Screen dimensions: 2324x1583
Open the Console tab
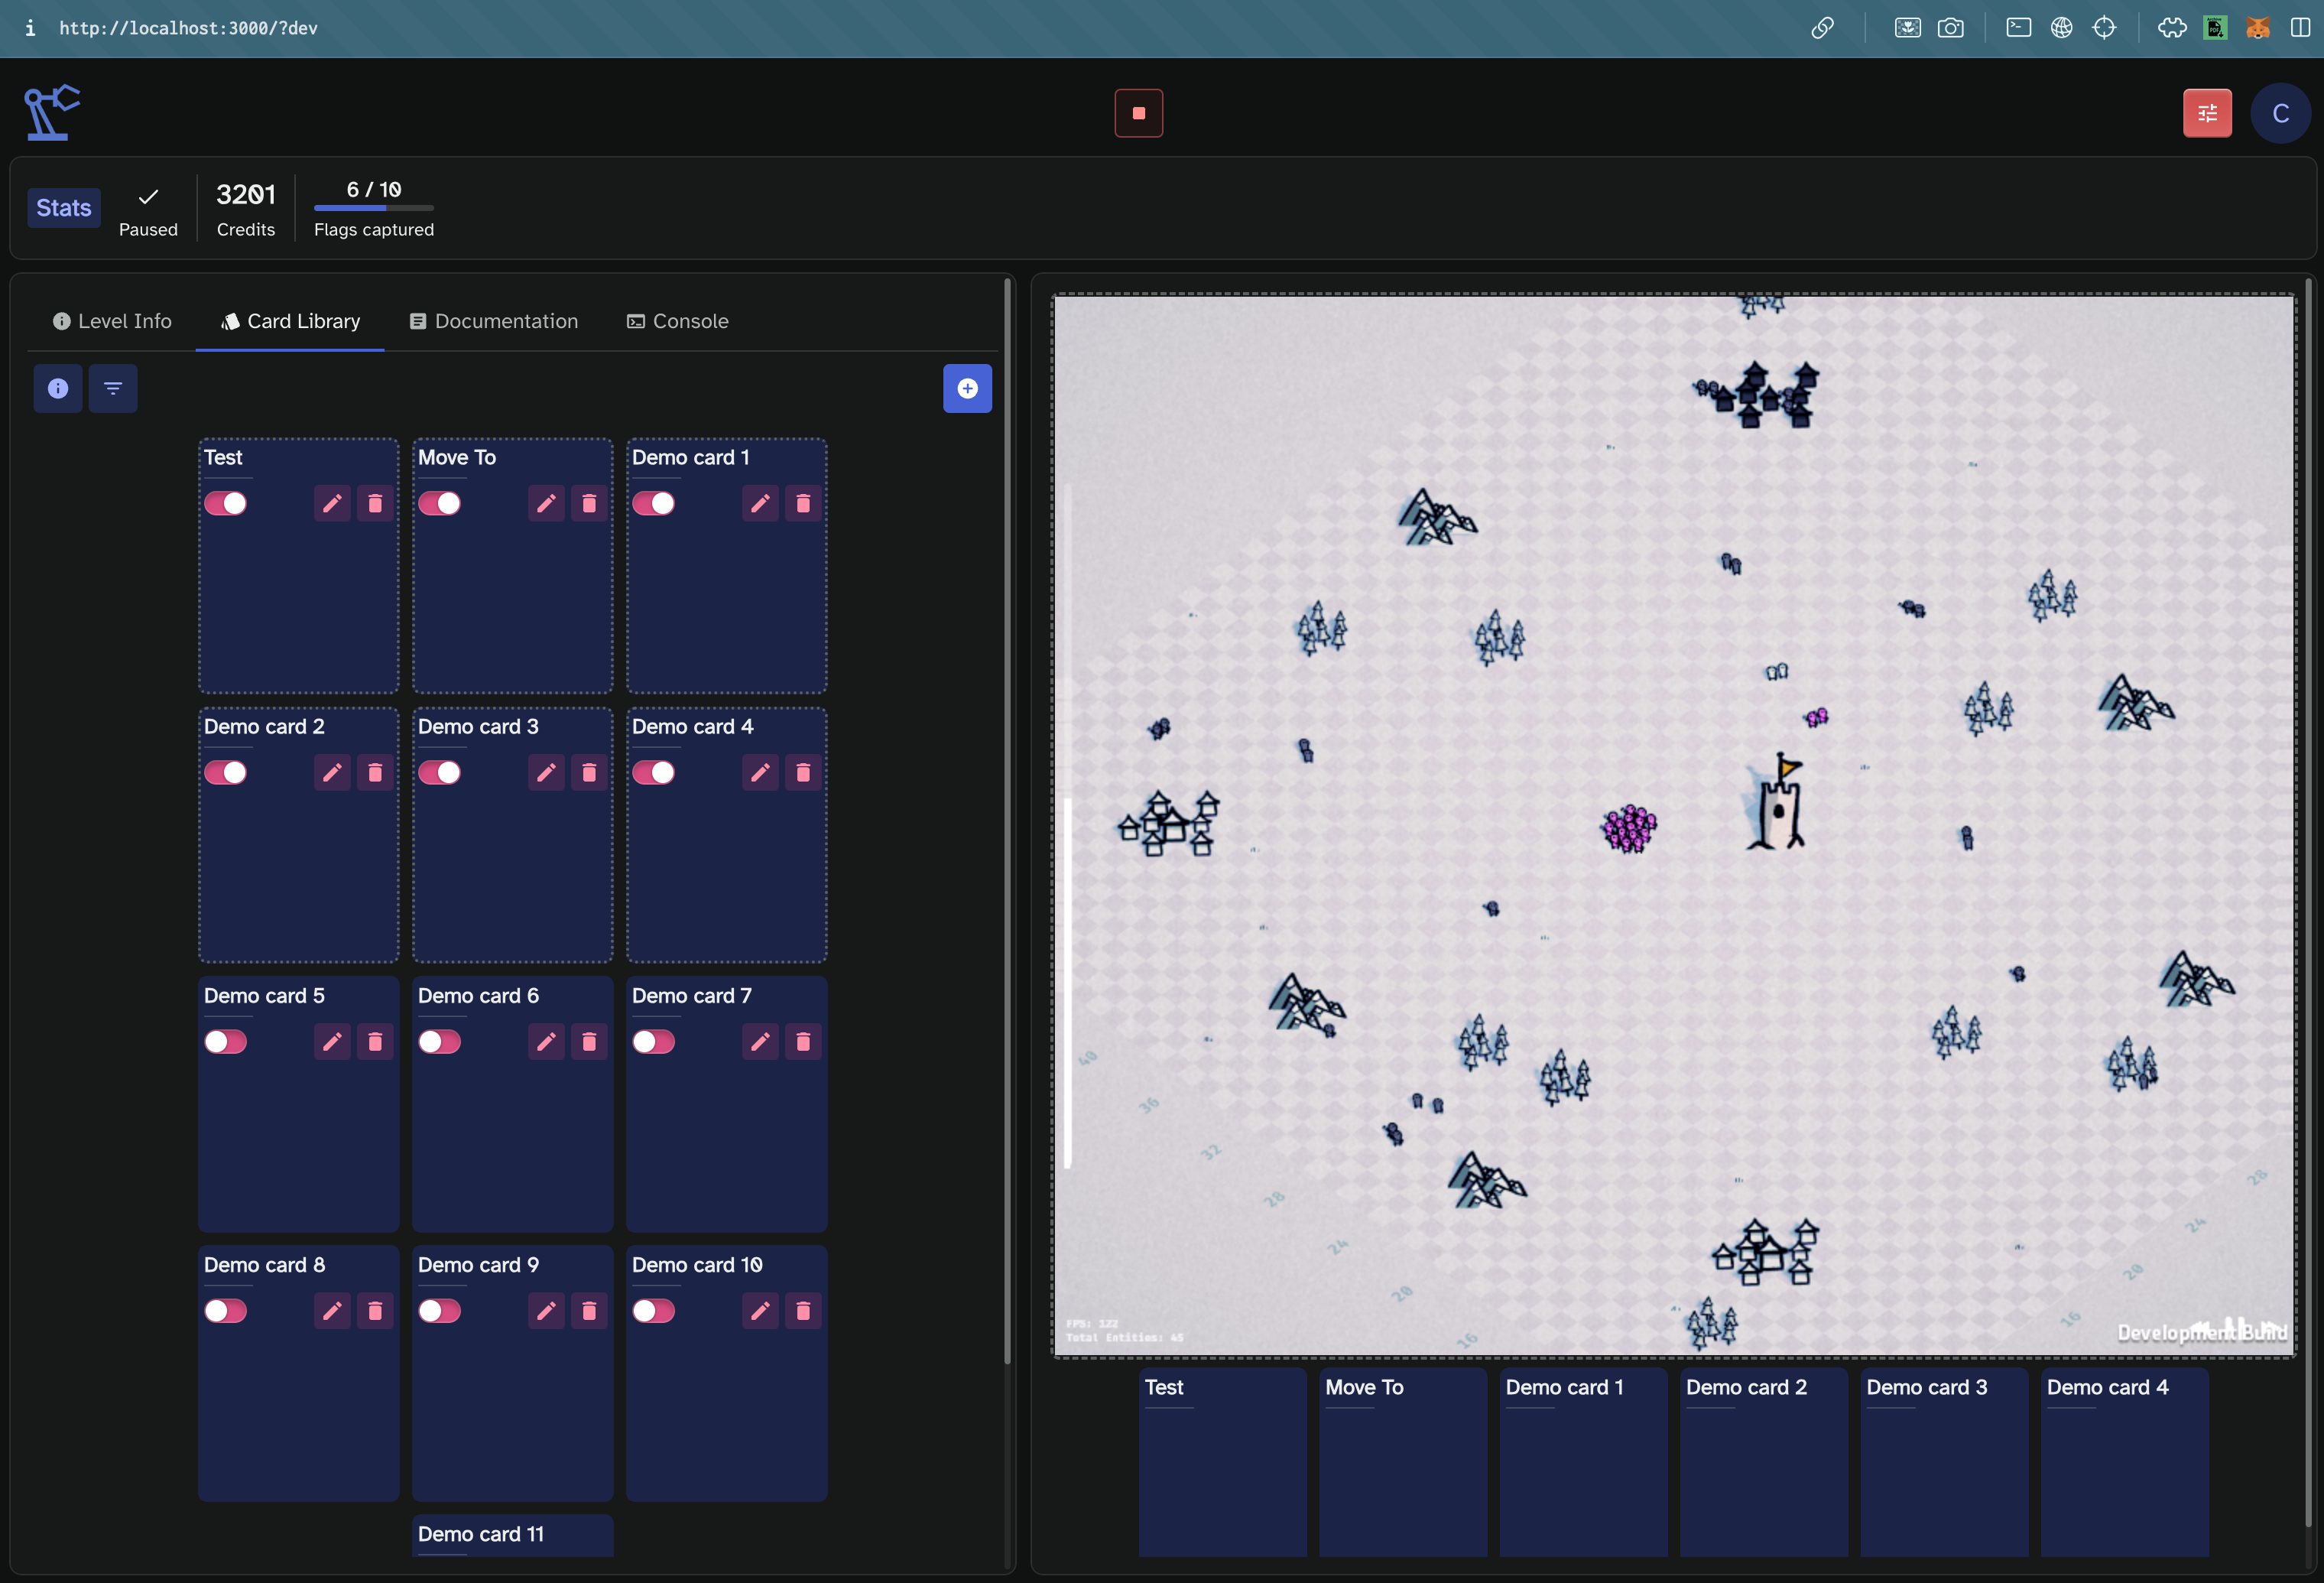677,321
